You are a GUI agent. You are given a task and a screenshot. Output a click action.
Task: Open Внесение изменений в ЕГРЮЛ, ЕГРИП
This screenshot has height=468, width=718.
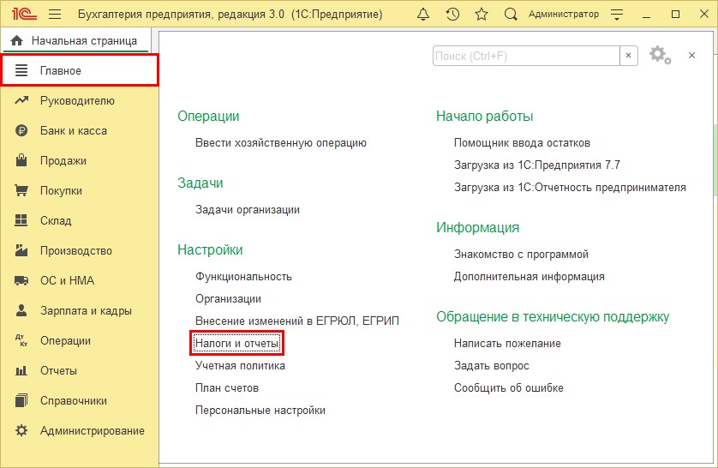[x=296, y=321]
